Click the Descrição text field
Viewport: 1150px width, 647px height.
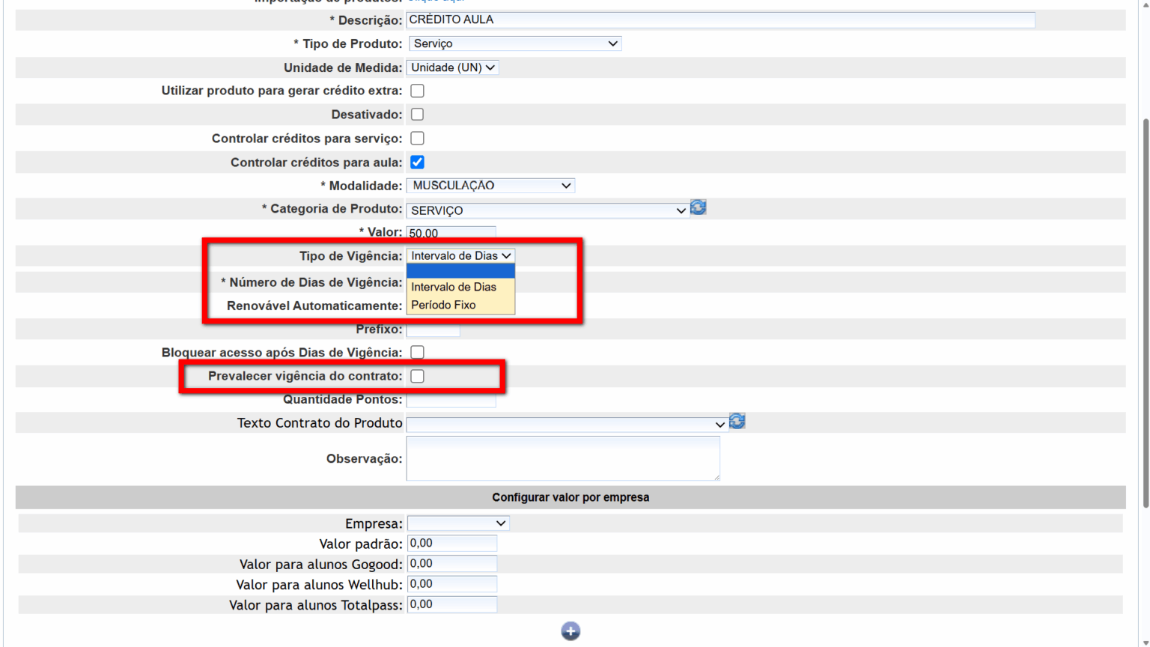[x=720, y=20]
